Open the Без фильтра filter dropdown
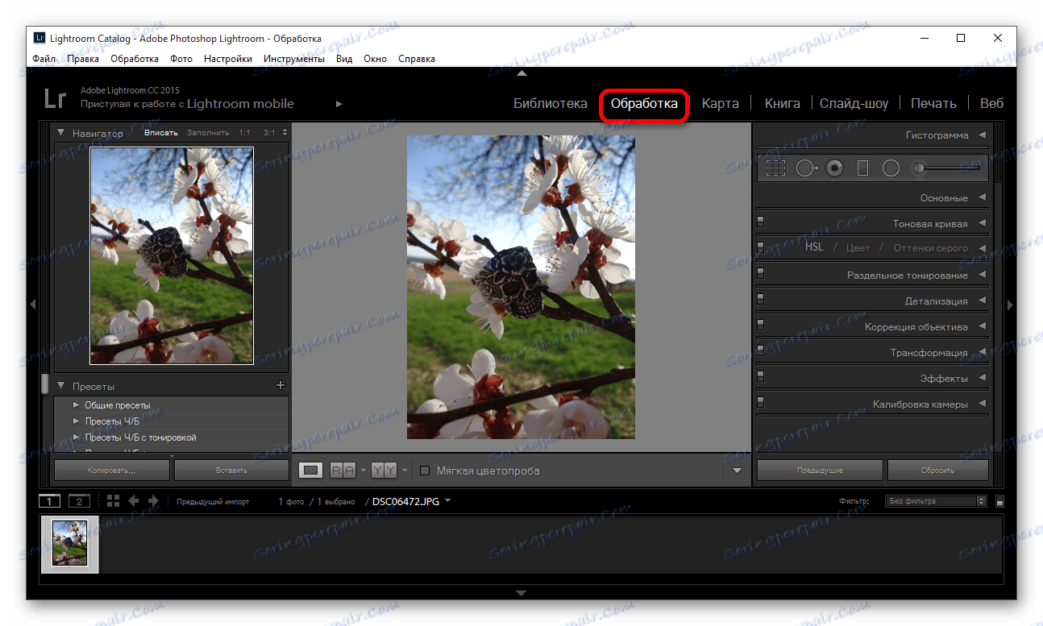1043x626 pixels. pos(936,501)
